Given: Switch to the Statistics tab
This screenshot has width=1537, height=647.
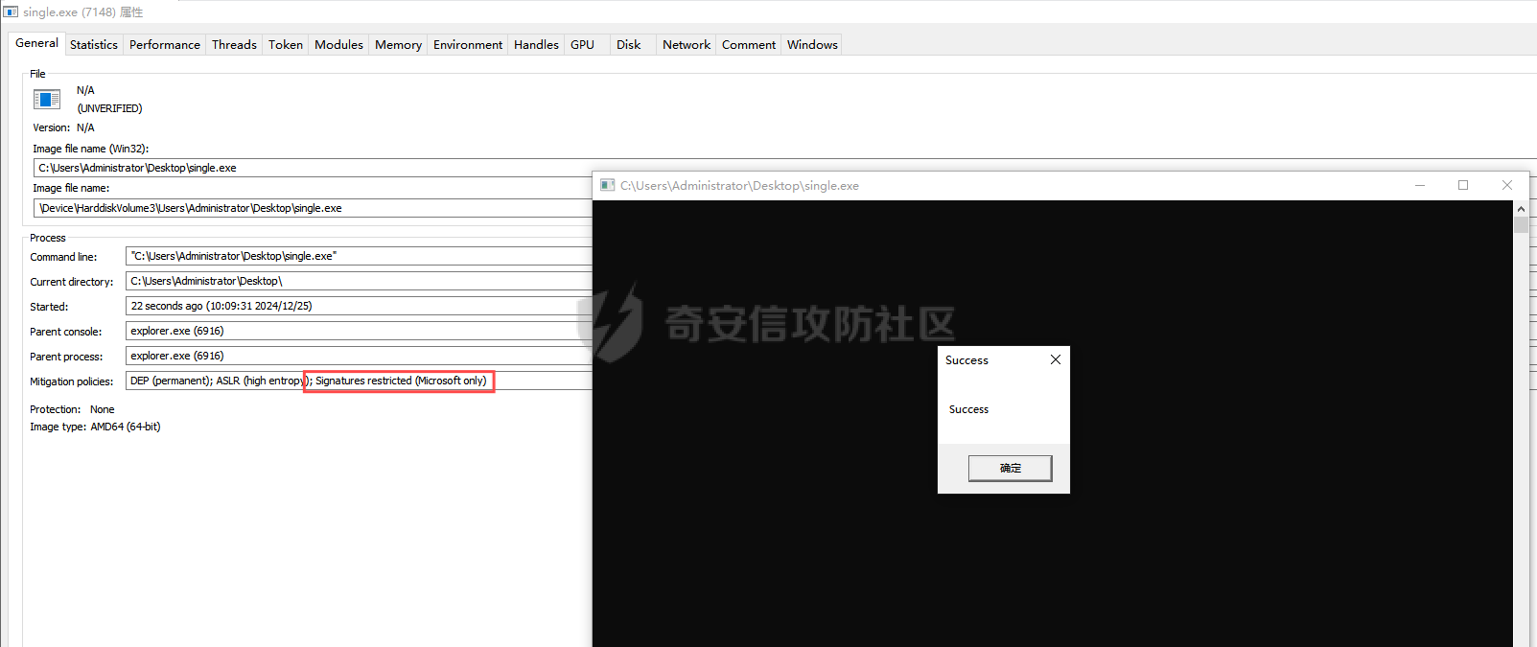Looking at the screenshot, I should click(94, 45).
